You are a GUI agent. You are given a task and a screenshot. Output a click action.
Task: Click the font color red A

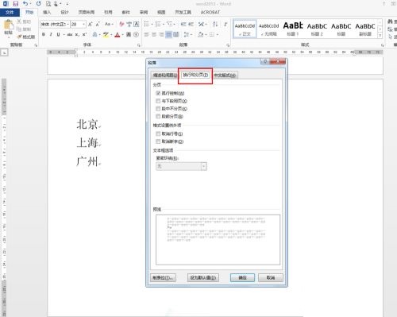(x=118, y=34)
